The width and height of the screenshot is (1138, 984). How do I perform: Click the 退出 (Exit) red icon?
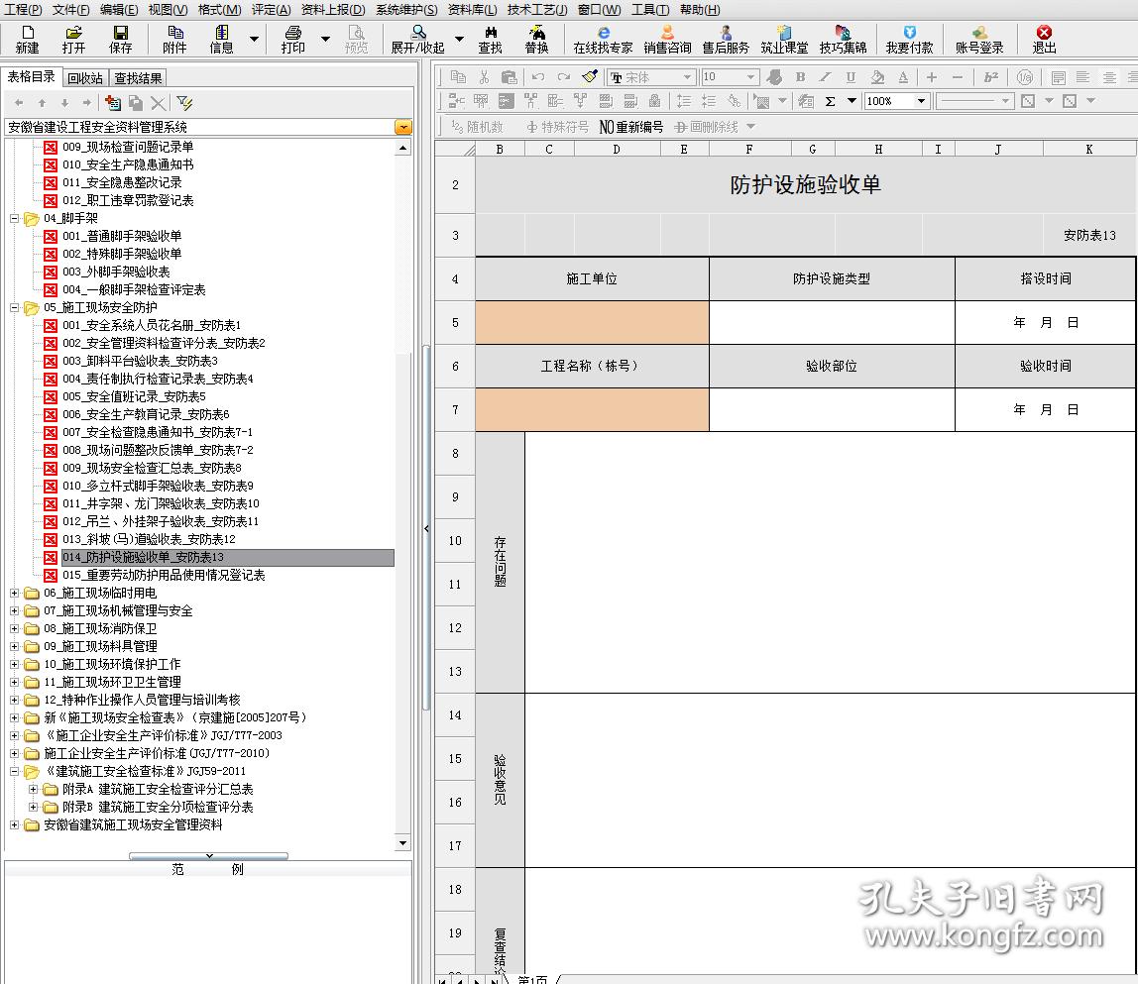[x=1044, y=39]
